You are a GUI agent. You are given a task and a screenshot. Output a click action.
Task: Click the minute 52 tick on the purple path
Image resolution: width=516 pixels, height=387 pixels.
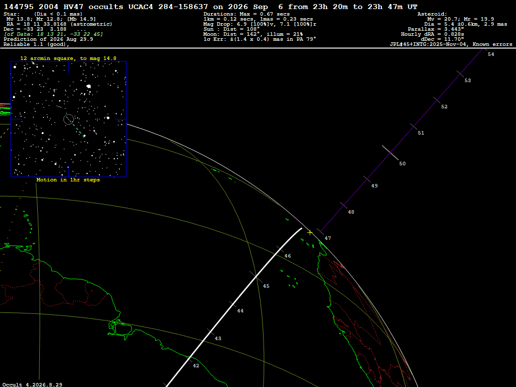point(437,100)
